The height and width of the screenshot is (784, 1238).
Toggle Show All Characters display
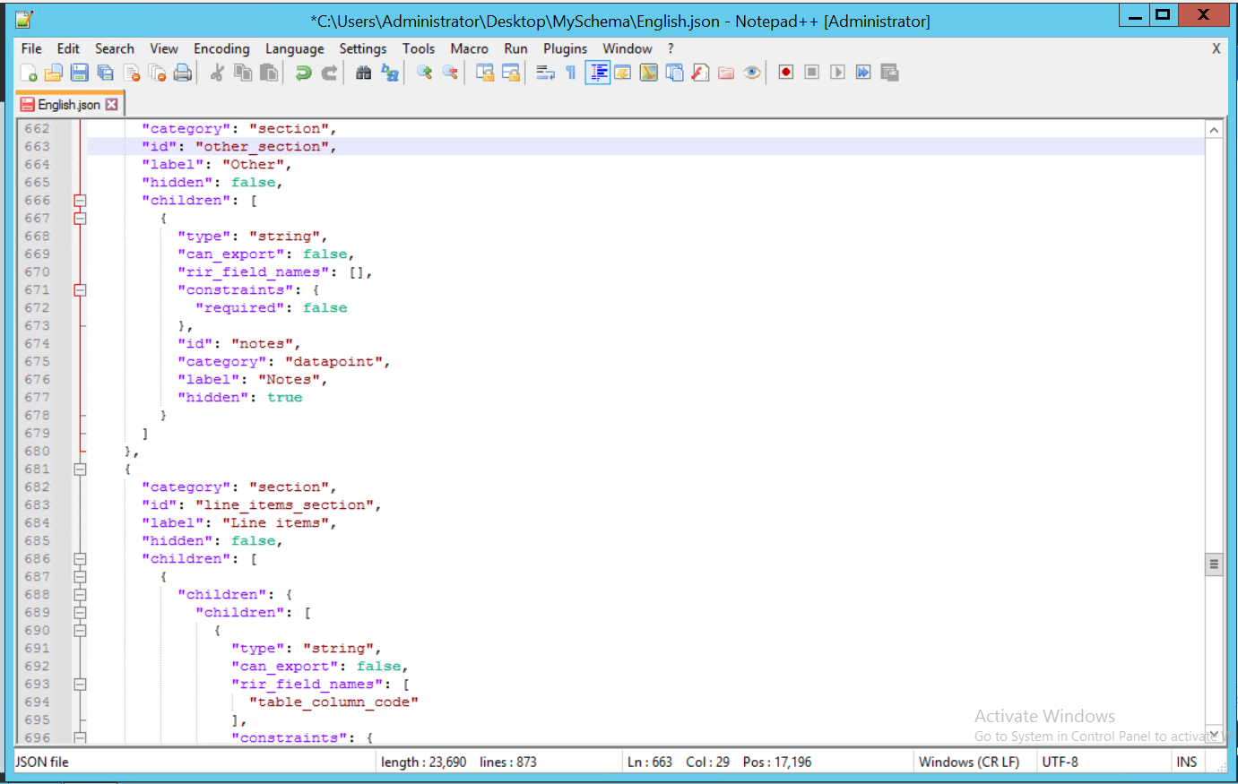[x=570, y=72]
